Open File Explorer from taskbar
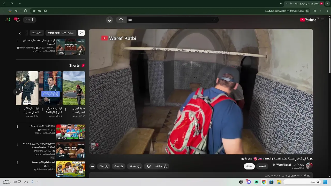This screenshot has height=186, width=331. (279, 182)
